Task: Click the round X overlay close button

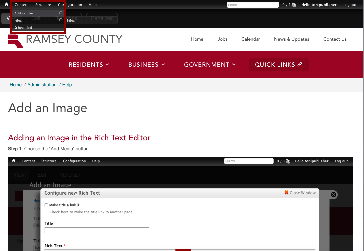Action: (x=334, y=195)
